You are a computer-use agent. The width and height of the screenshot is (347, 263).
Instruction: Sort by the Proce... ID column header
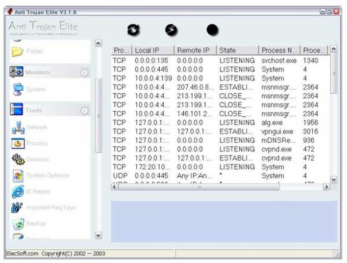point(314,50)
